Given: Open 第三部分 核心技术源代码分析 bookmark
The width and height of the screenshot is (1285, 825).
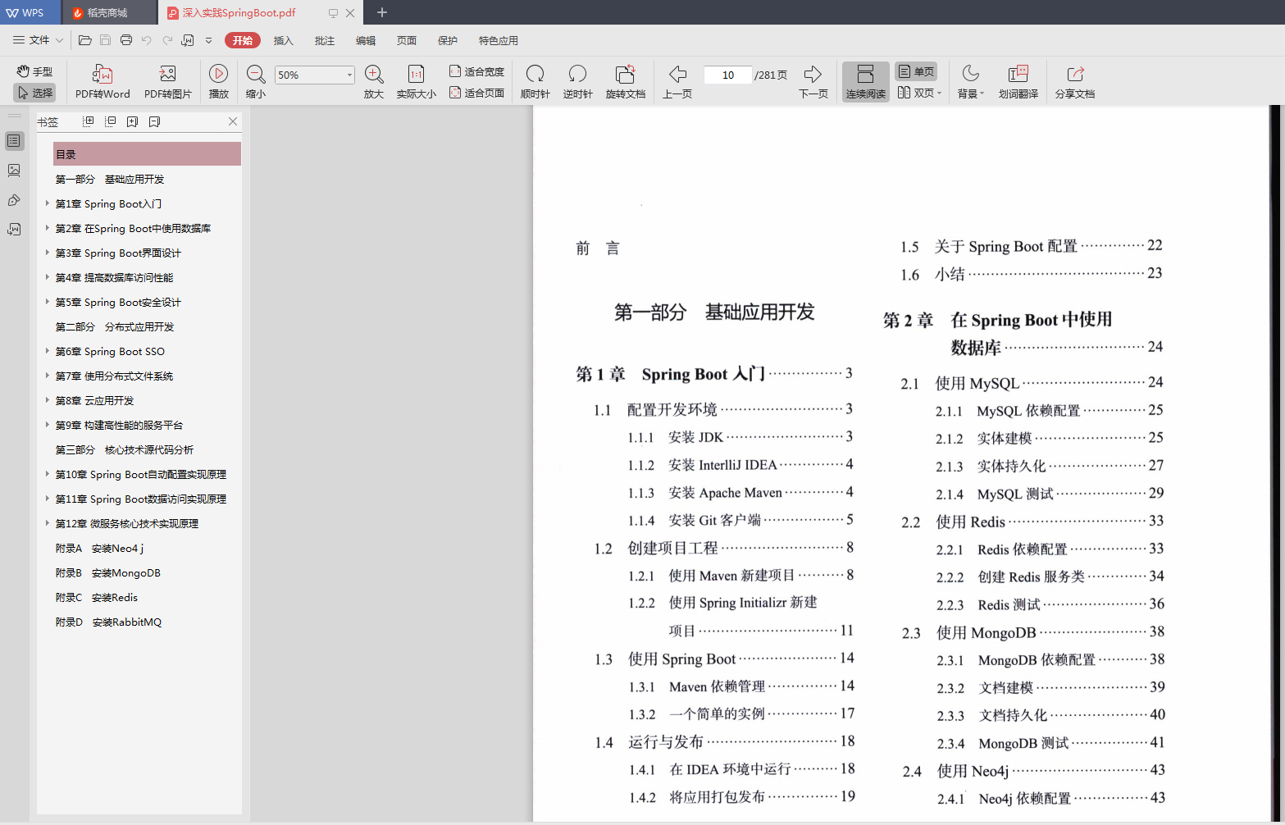Looking at the screenshot, I should 125,449.
